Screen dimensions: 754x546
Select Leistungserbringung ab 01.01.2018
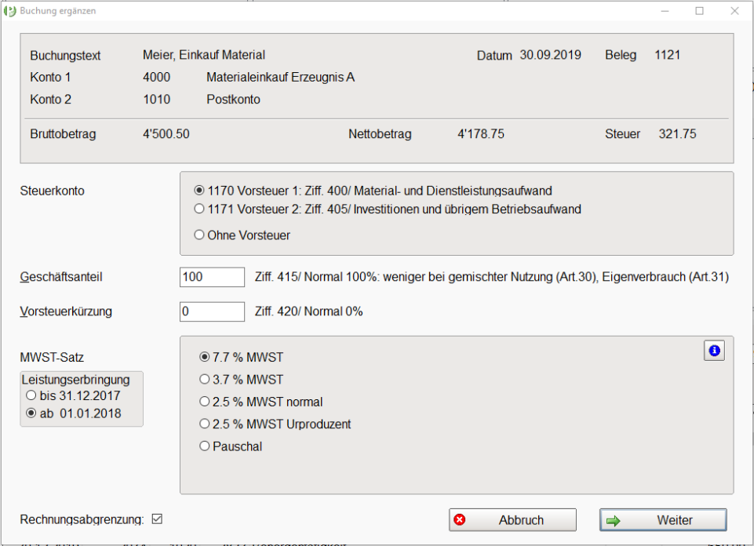(31, 413)
